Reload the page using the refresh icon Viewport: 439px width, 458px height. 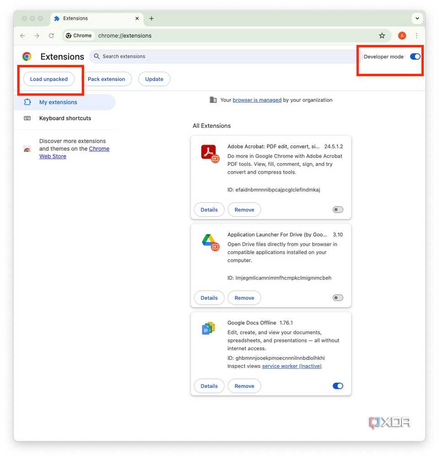click(51, 35)
